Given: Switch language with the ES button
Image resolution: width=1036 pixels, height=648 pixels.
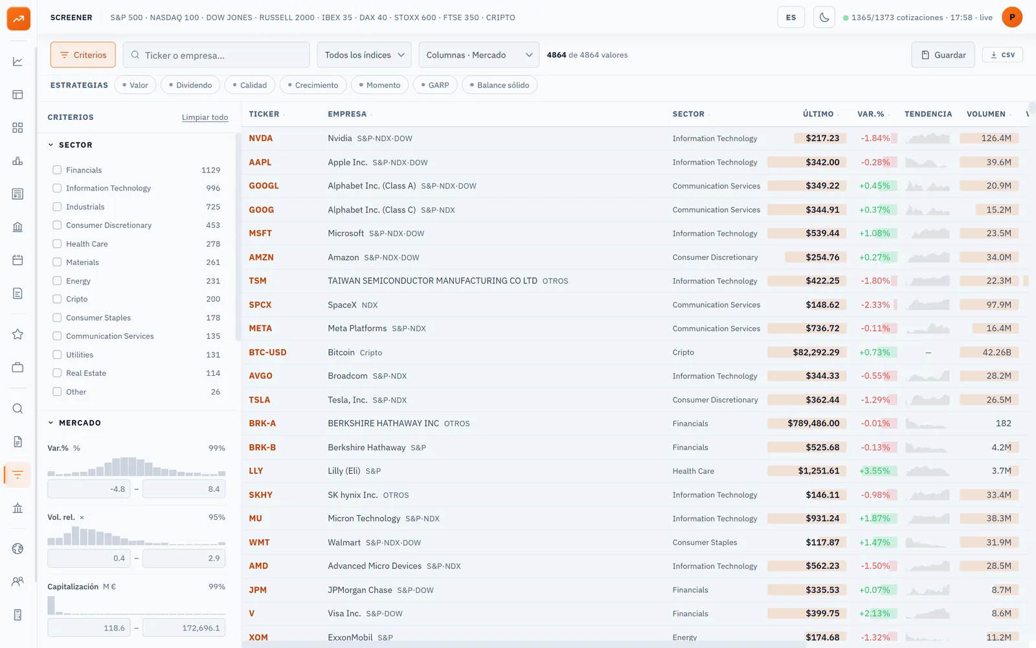Looking at the screenshot, I should (791, 17).
